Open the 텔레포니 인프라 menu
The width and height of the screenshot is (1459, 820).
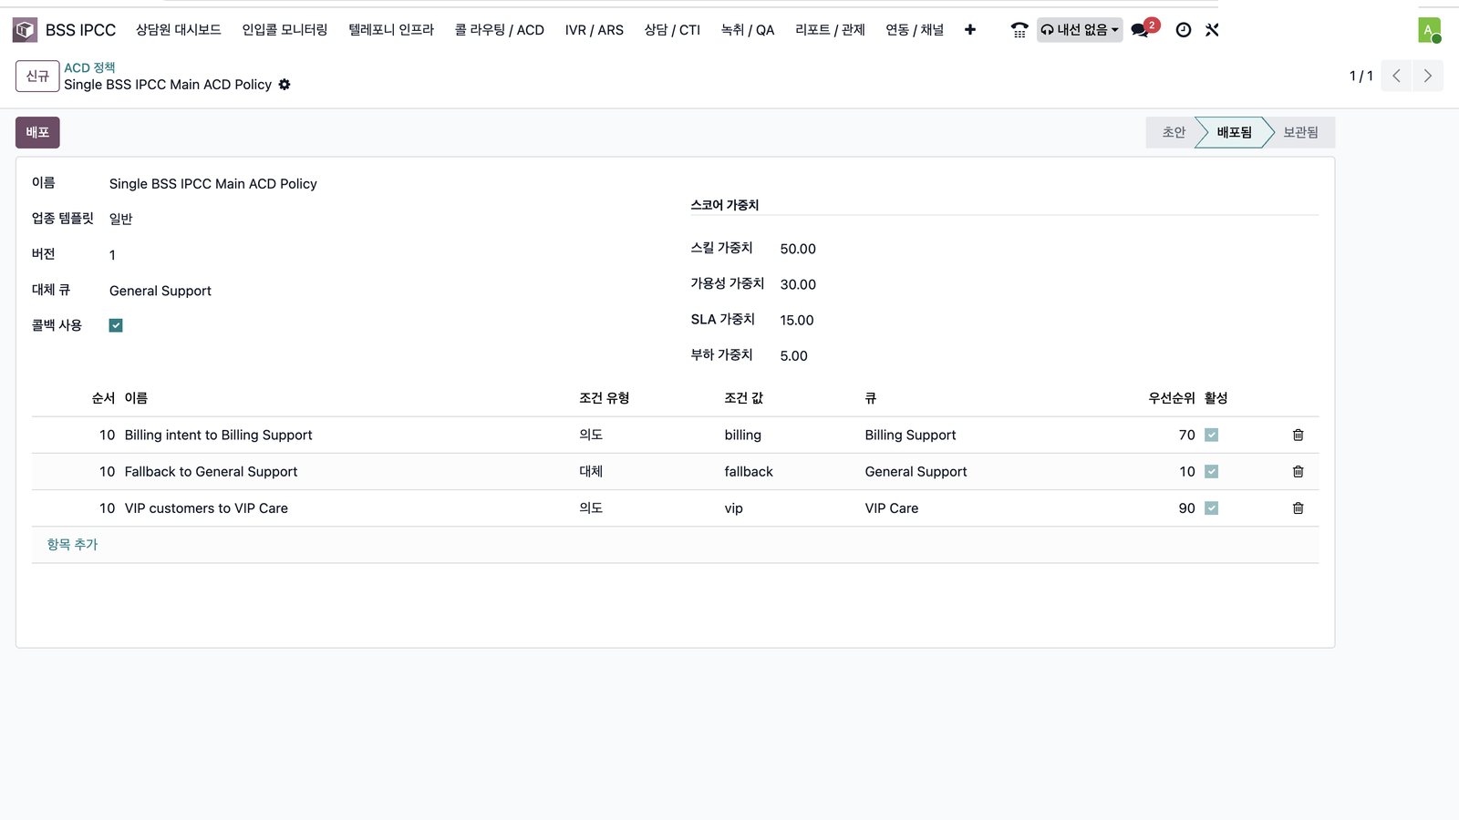click(391, 30)
